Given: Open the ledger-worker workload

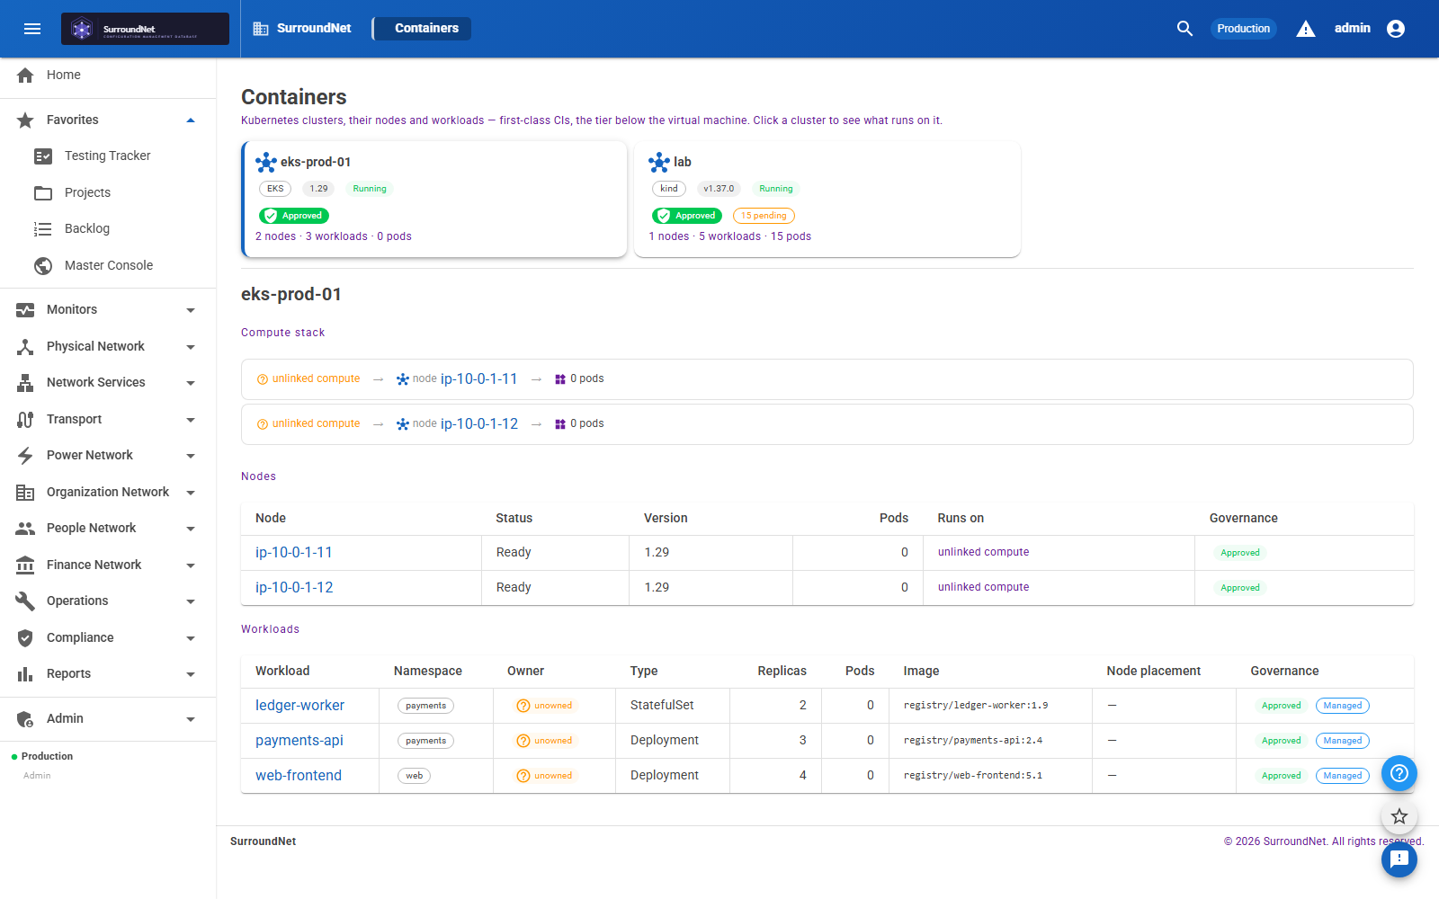Looking at the screenshot, I should [x=299, y=706].
